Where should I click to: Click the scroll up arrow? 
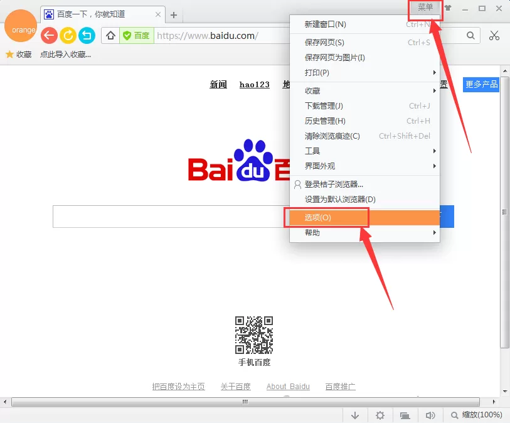[505, 71]
